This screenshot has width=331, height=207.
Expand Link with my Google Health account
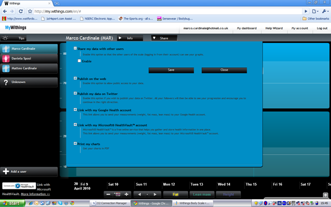[x=75, y=110]
